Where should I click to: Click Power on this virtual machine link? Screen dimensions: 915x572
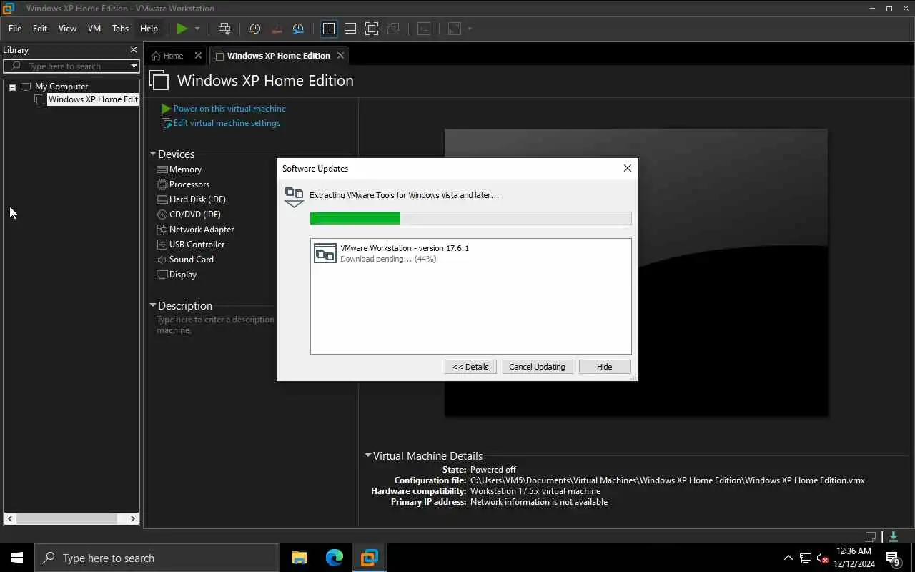click(x=229, y=109)
